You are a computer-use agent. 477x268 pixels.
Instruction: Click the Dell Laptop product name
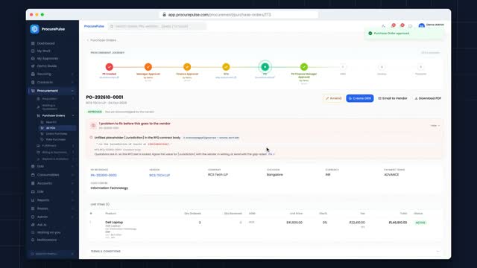tap(114, 223)
